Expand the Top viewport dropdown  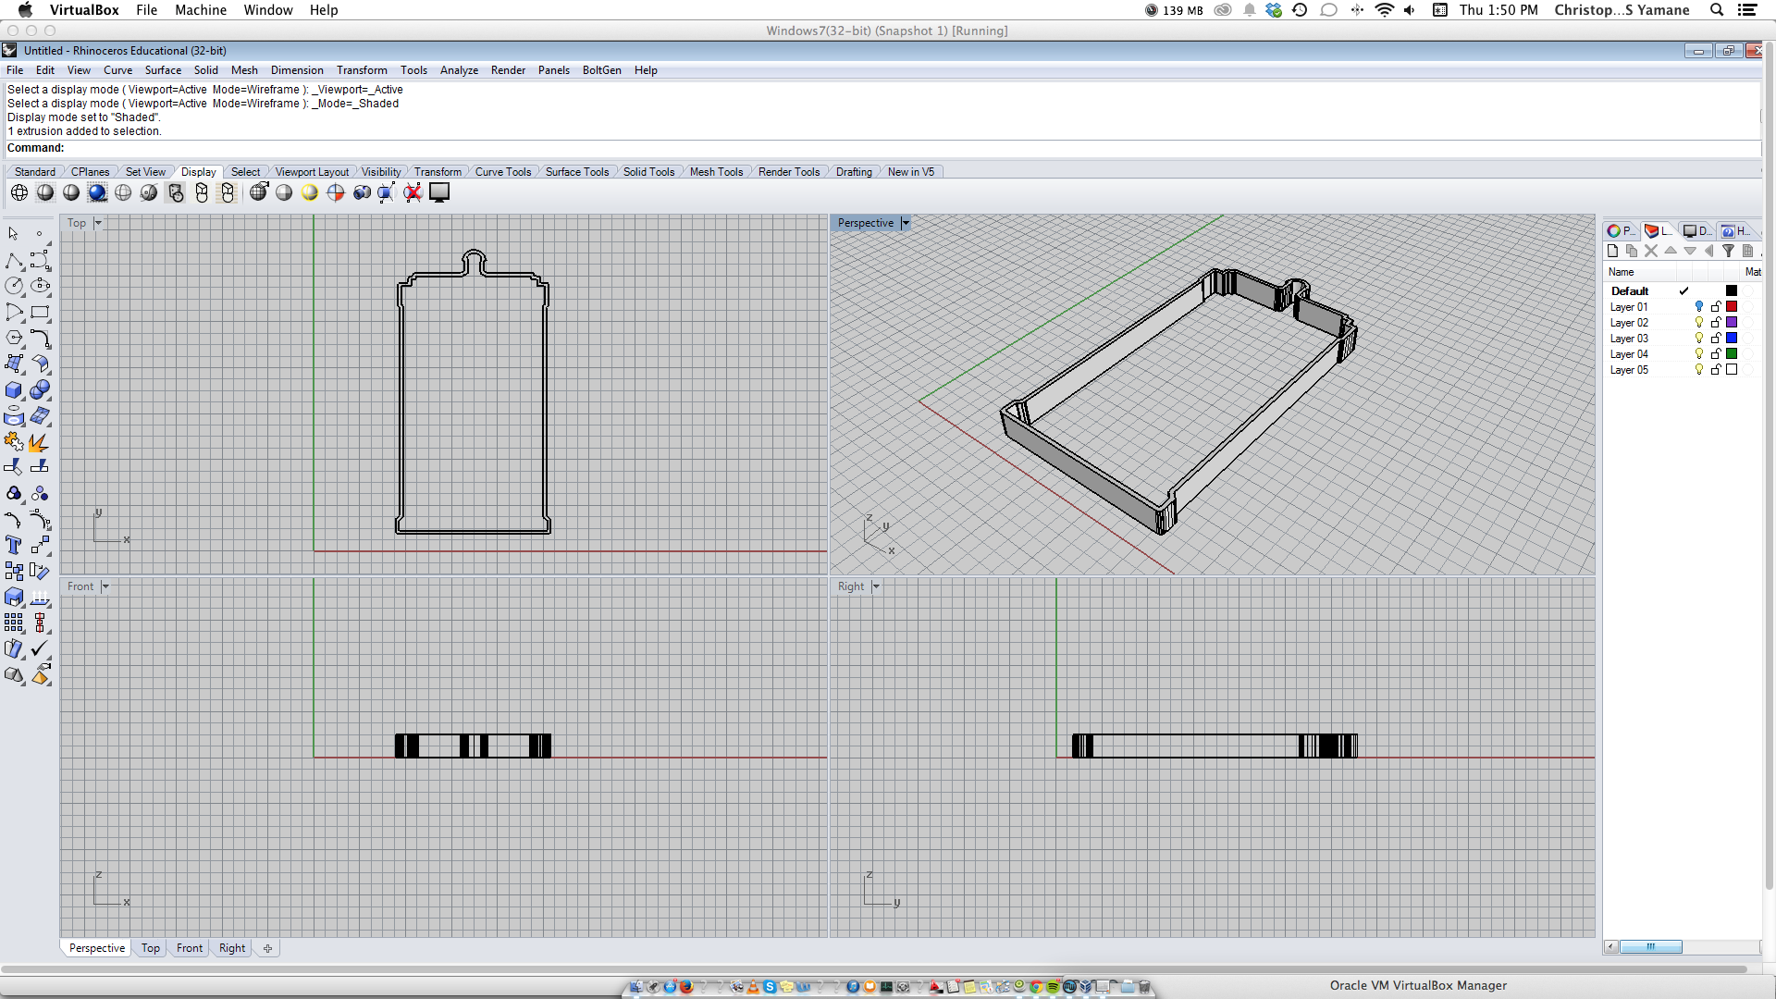(99, 222)
